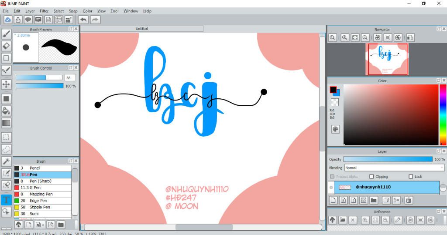447x235 pixels.
Task: Select the Move tool
Action: click(6, 84)
